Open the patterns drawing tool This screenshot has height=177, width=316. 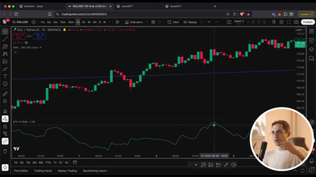5,54
